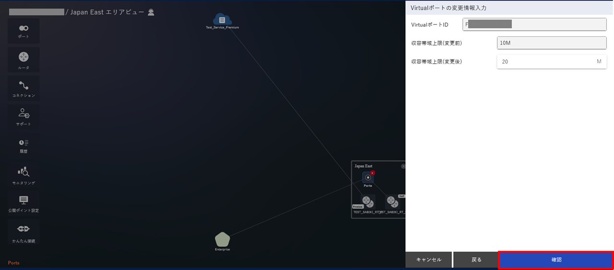Click the 確認 (Confirm) button
Viewport: 614px width, 270px height.
tap(556, 259)
